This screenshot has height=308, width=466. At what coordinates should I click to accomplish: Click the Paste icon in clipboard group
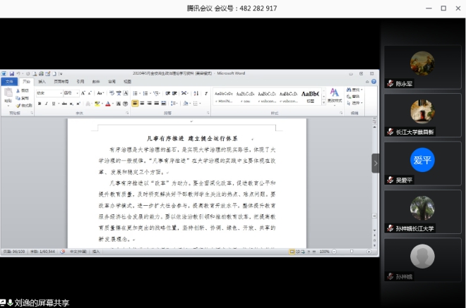(x=8, y=97)
